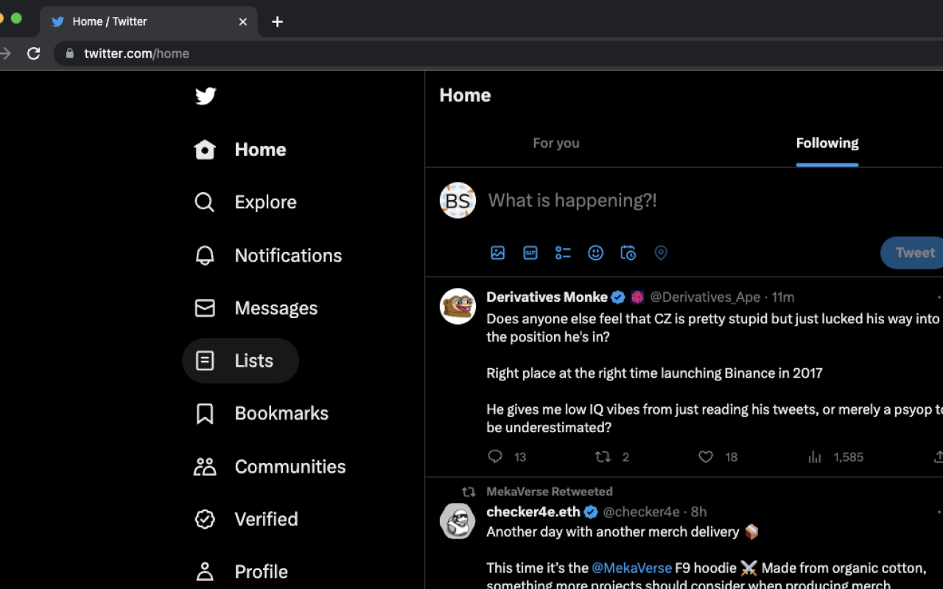The image size is (943, 589).
Task: Add media image to tweet
Action: point(498,253)
